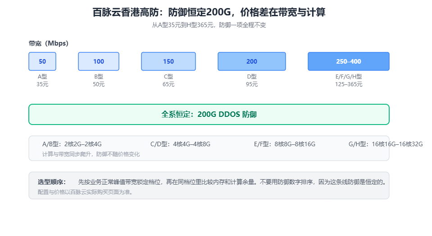The height and width of the screenshot is (236, 432).
Task: Click the E/F/G/H型 label
Action: pos(349,76)
